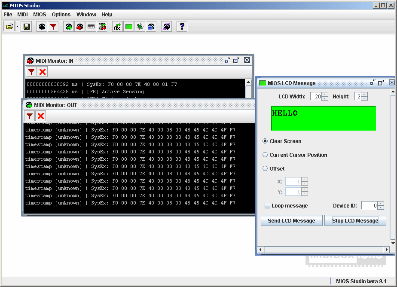Open the Window menu
Image resolution: width=397 pixels, height=287 pixels.
click(86, 15)
